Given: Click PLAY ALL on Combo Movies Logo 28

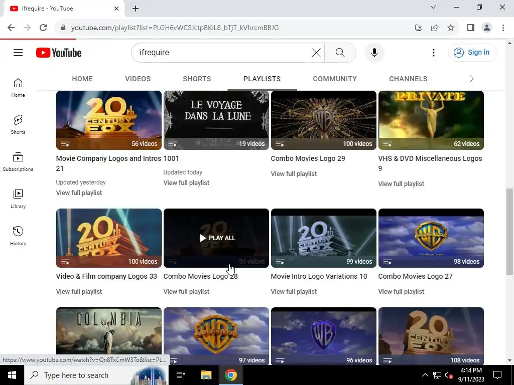Looking at the screenshot, I should [217, 238].
